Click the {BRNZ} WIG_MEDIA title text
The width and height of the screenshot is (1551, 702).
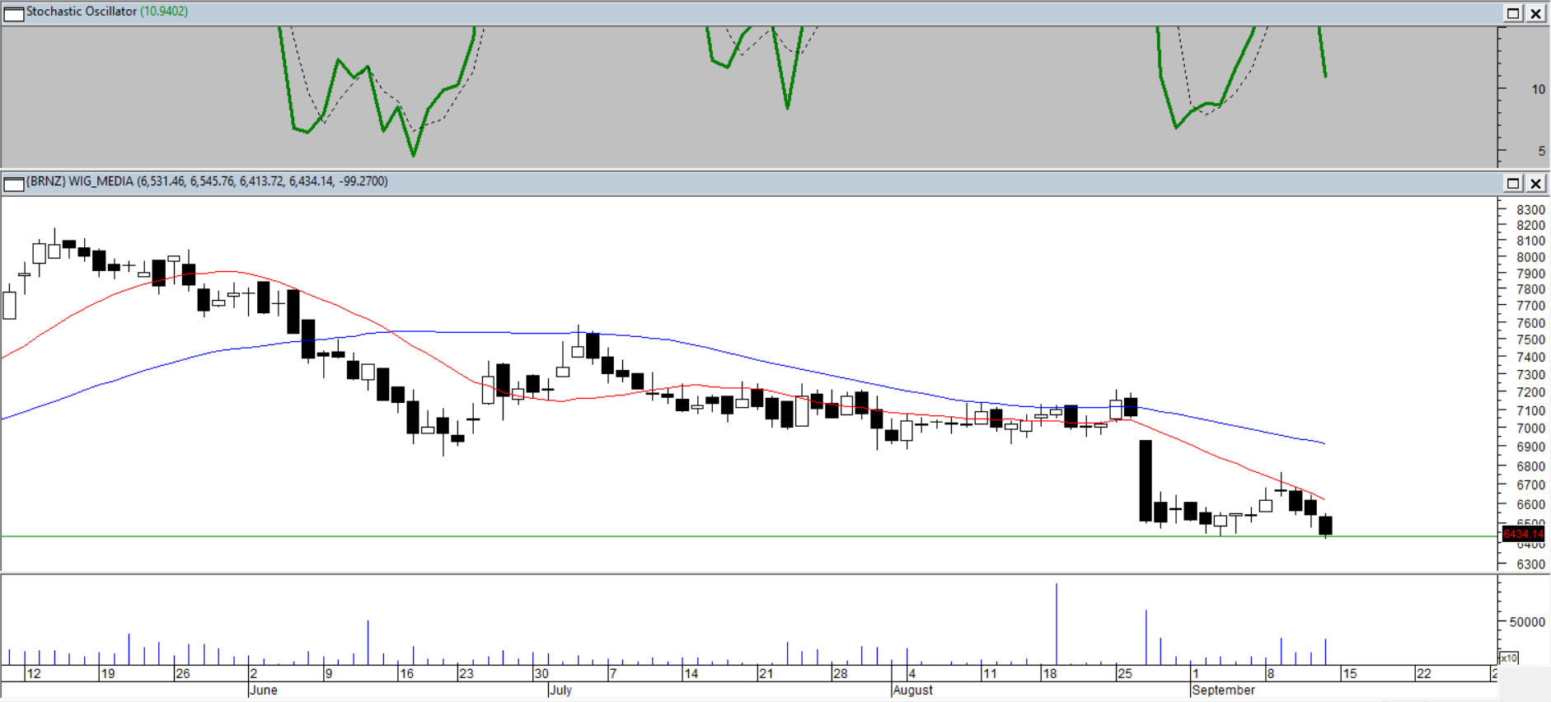pyautogui.click(x=79, y=181)
